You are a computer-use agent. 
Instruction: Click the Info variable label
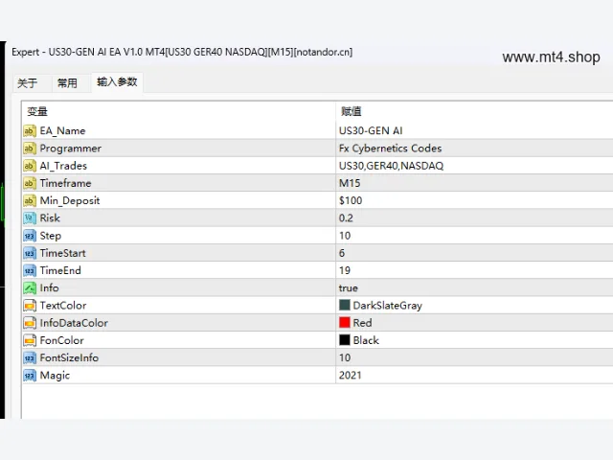[49, 287]
